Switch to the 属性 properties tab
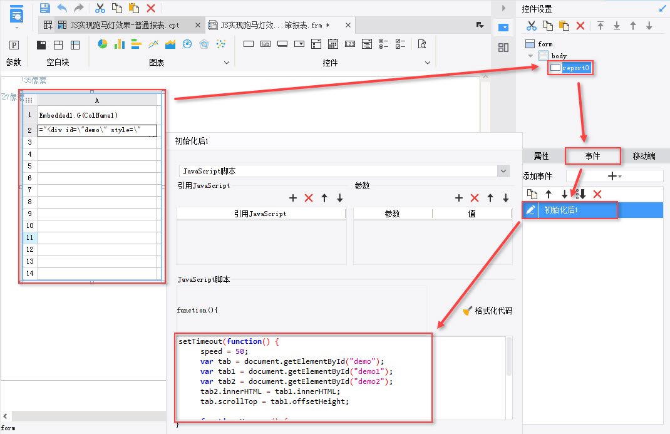The image size is (670, 434). [541, 156]
